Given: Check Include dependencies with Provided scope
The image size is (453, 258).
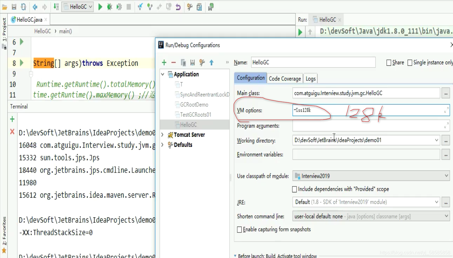Looking at the screenshot, I should (294, 189).
